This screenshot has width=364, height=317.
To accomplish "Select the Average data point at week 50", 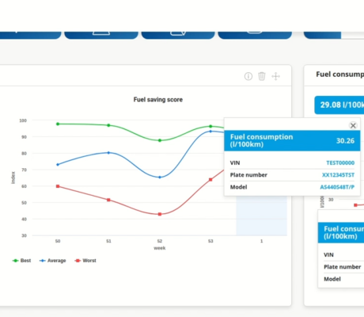I will (58, 165).
